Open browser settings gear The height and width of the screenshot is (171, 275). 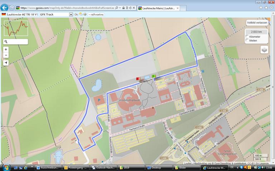[271, 7]
